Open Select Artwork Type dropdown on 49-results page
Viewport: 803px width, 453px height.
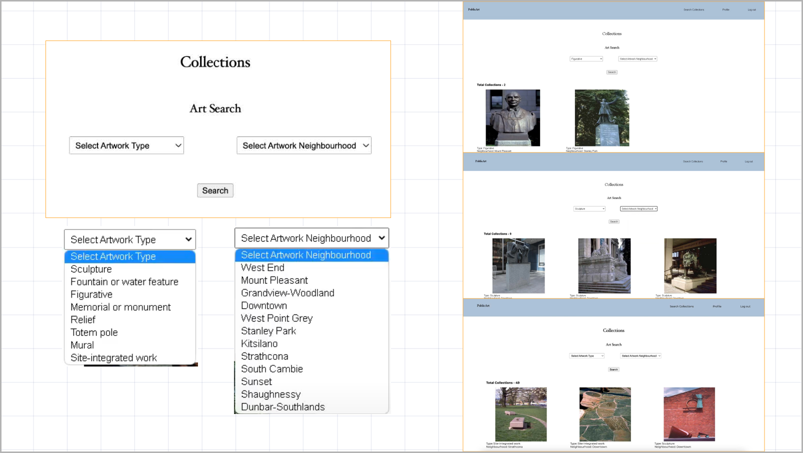click(x=587, y=356)
